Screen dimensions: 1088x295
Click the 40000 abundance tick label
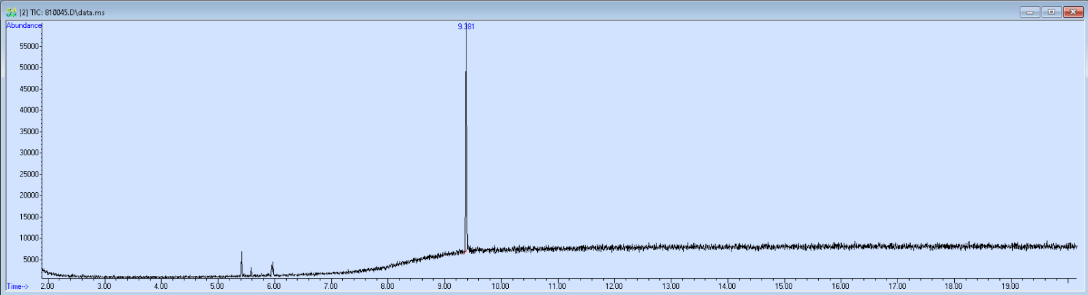(x=29, y=110)
